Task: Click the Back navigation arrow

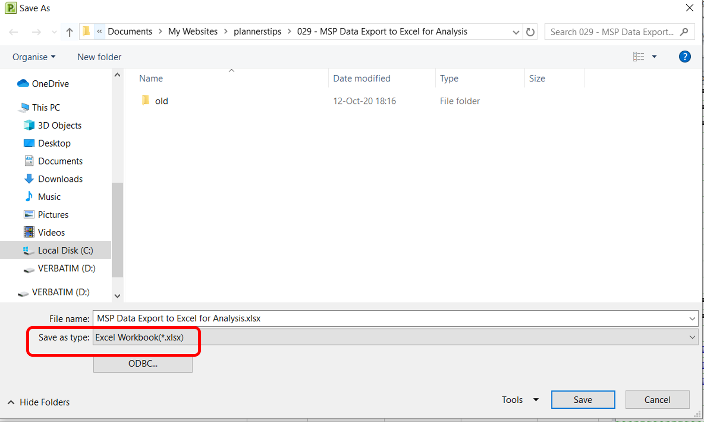Action: click(13, 31)
